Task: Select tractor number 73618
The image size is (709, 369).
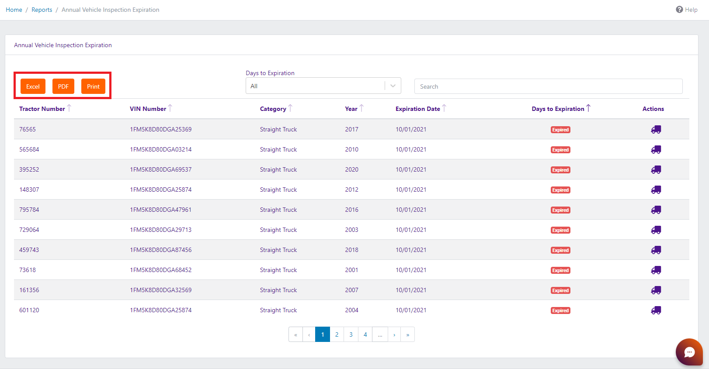Action: click(x=28, y=270)
